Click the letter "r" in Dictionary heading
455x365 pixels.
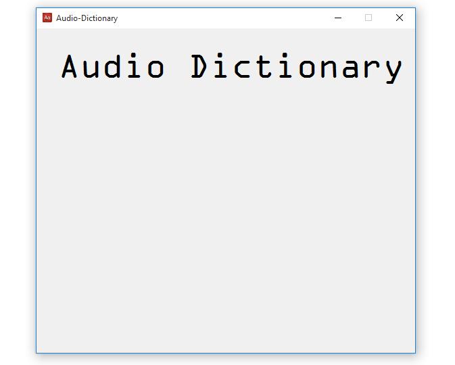coord(372,69)
